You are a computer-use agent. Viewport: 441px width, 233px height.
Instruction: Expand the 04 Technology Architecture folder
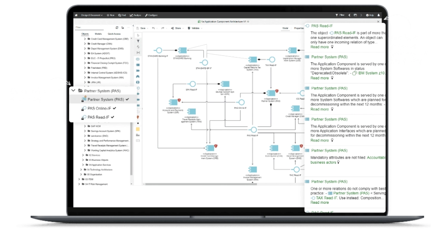[x=81, y=170]
